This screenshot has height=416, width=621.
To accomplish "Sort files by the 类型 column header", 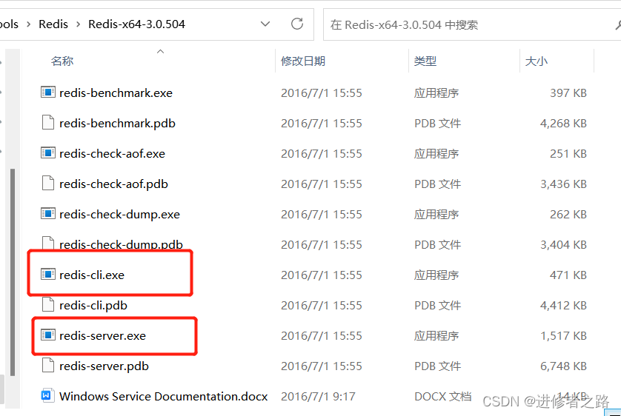I will [x=425, y=61].
